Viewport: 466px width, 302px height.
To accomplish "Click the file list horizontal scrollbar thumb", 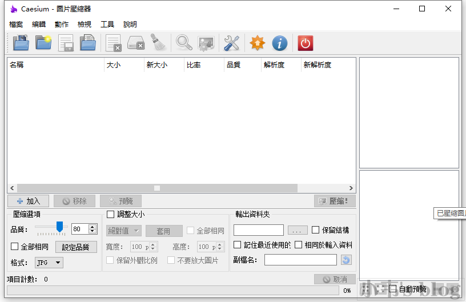I will click(x=157, y=188).
